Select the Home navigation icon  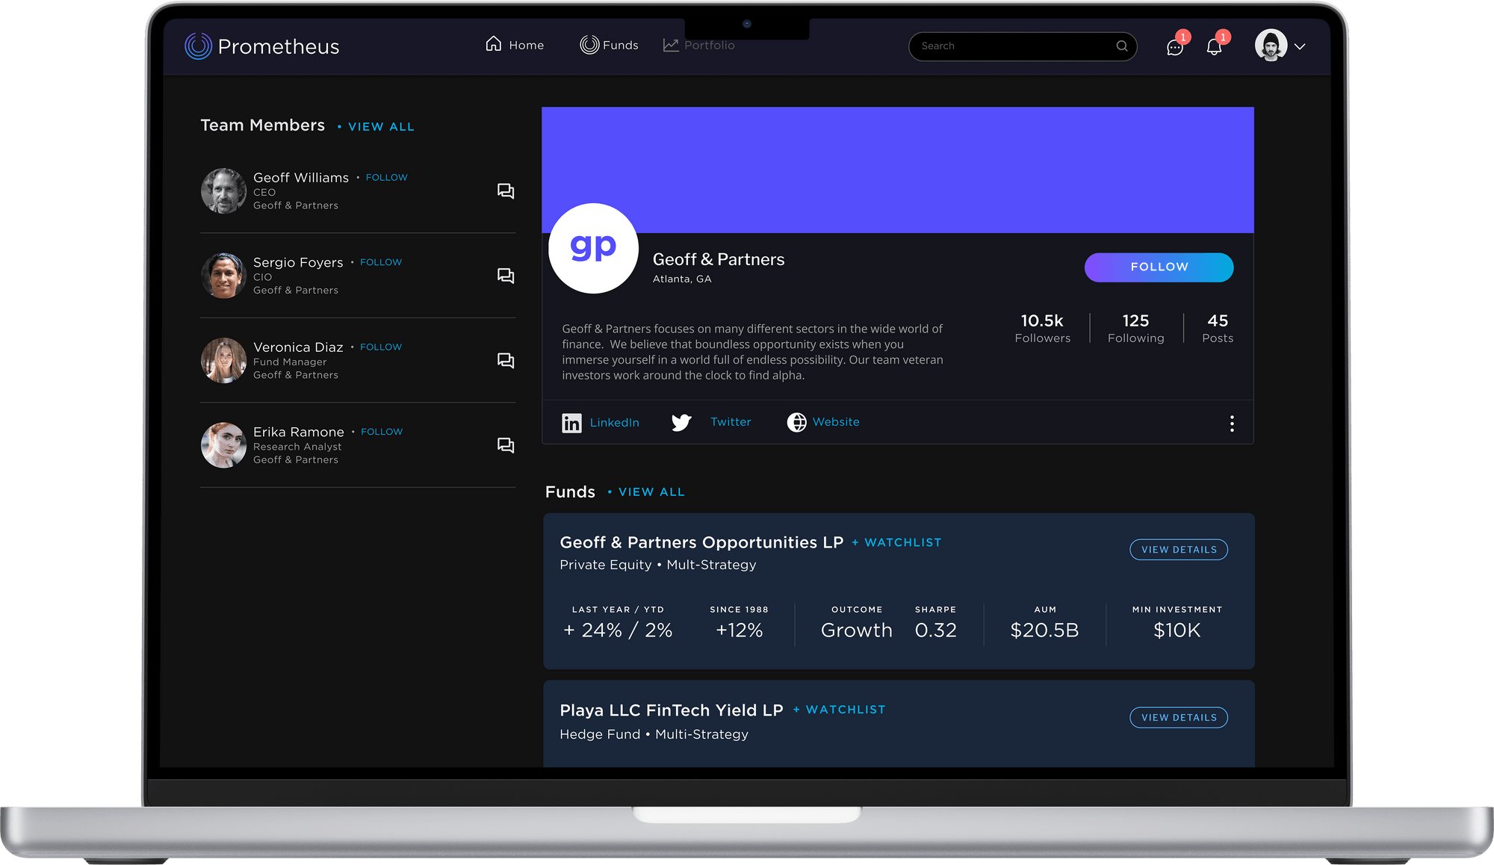pyautogui.click(x=492, y=44)
